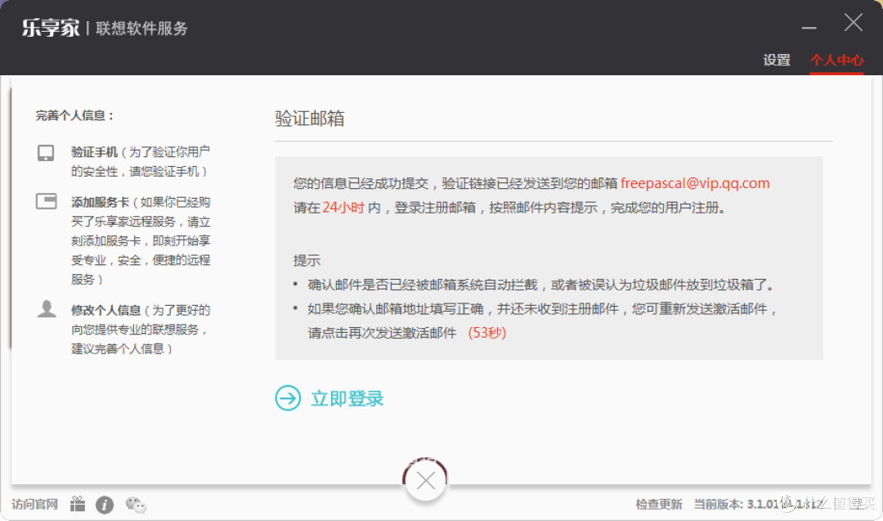Click the 验证邮箱 heading
The width and height of the screenshot is (883, 521).
(310, 119)
